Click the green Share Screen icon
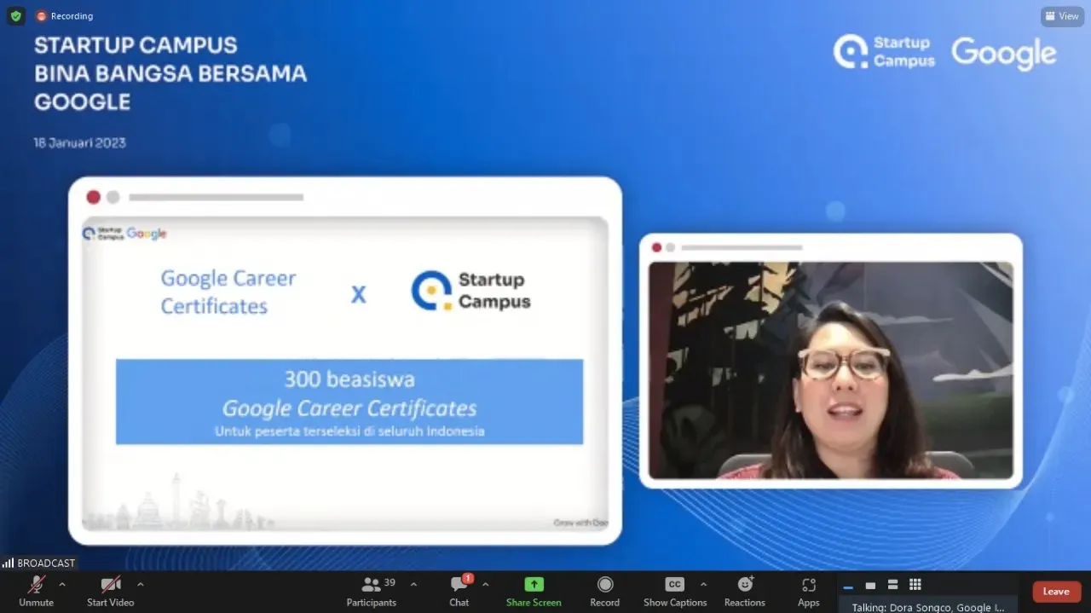 534,585
